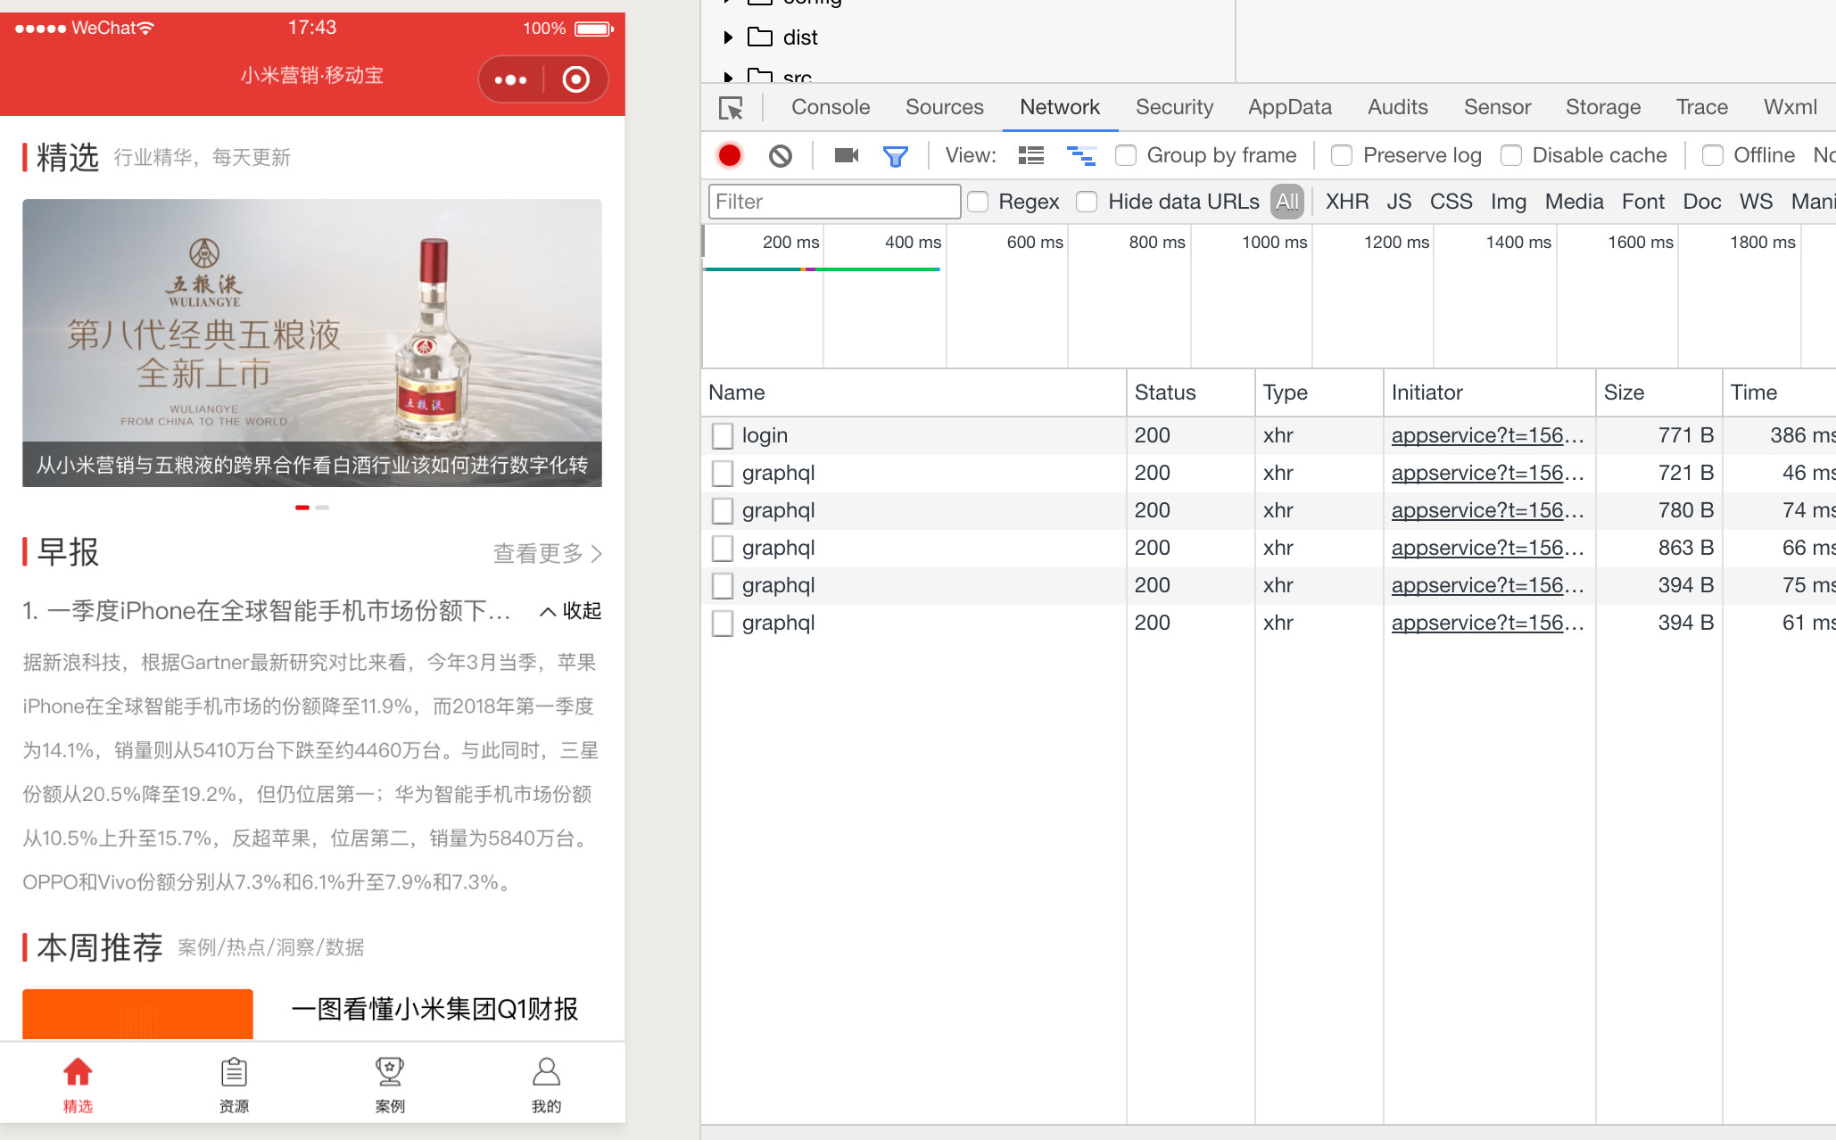Click the second carousel indicator dot
The width and height of the screenshot is (1836, 1140).
322,508
